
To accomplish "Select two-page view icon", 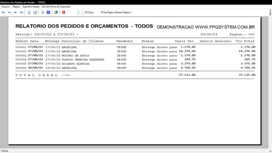I will 35,12.
